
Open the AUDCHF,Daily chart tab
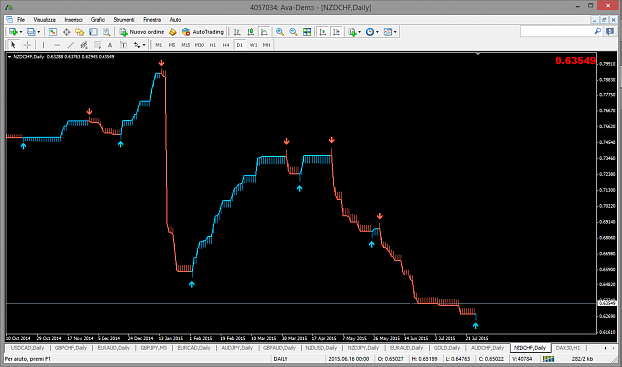click(487, 348)
